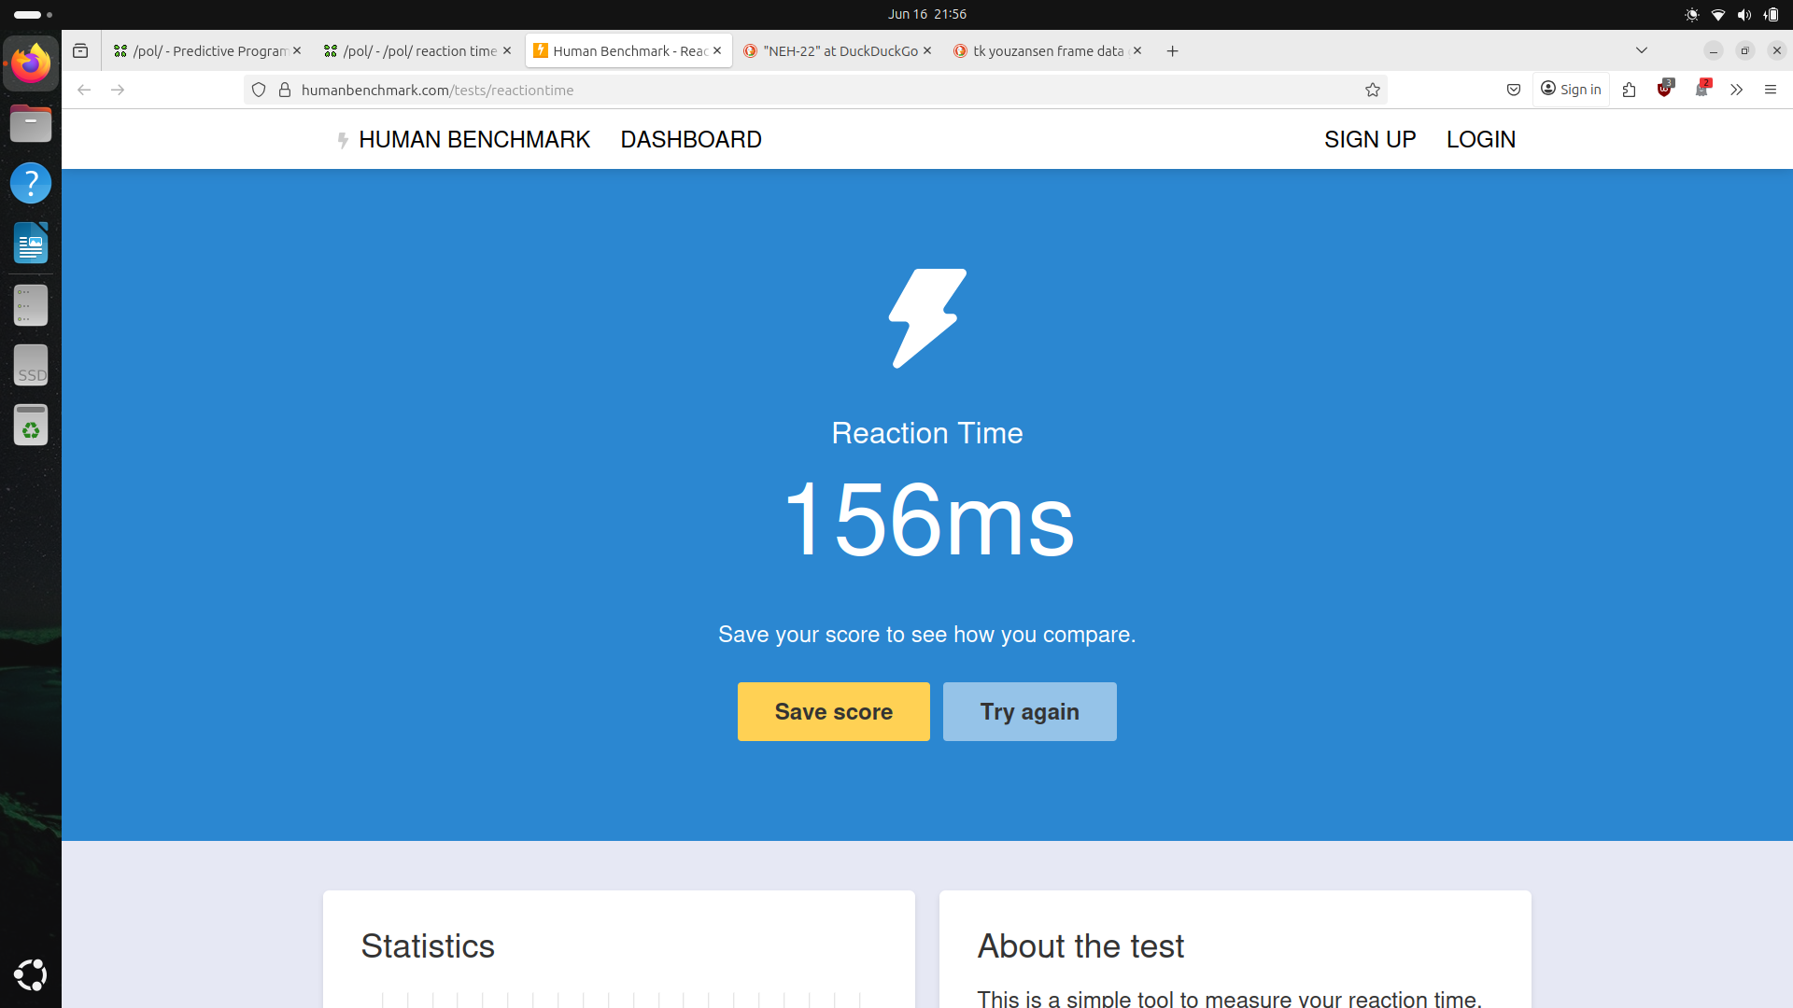Open Firefox from the Ubuntu dock

31,63
